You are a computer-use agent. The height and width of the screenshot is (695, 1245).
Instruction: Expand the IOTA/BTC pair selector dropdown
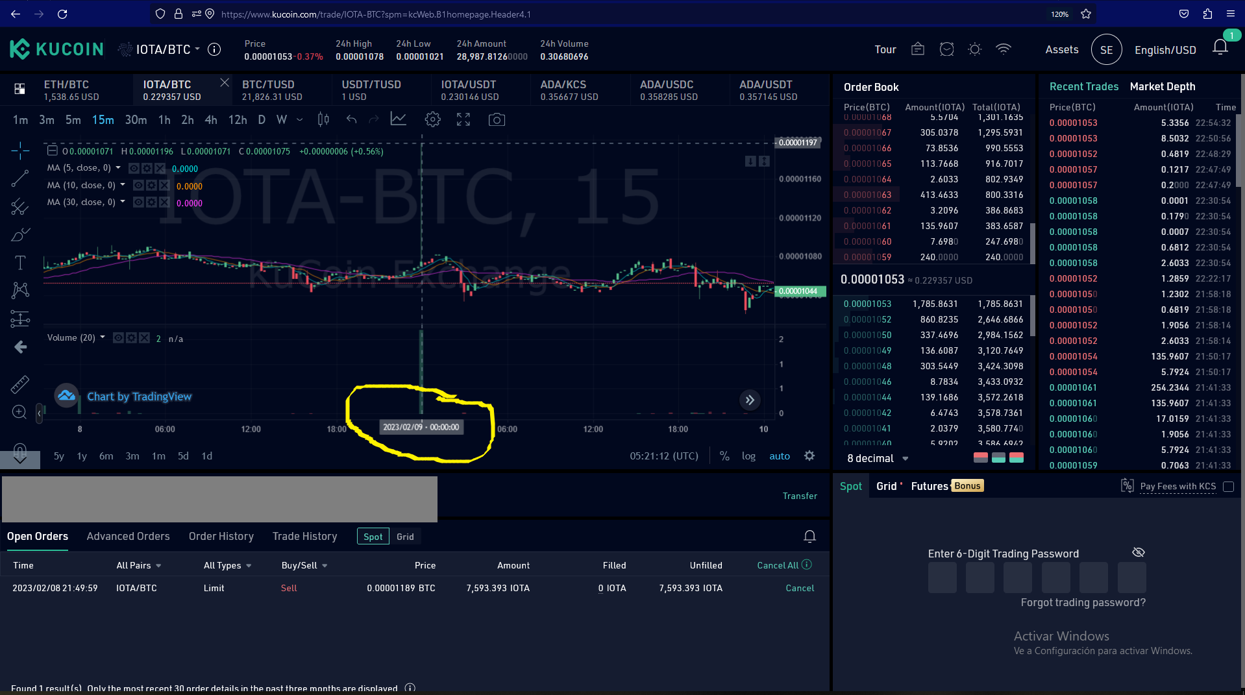click(197, 49)
